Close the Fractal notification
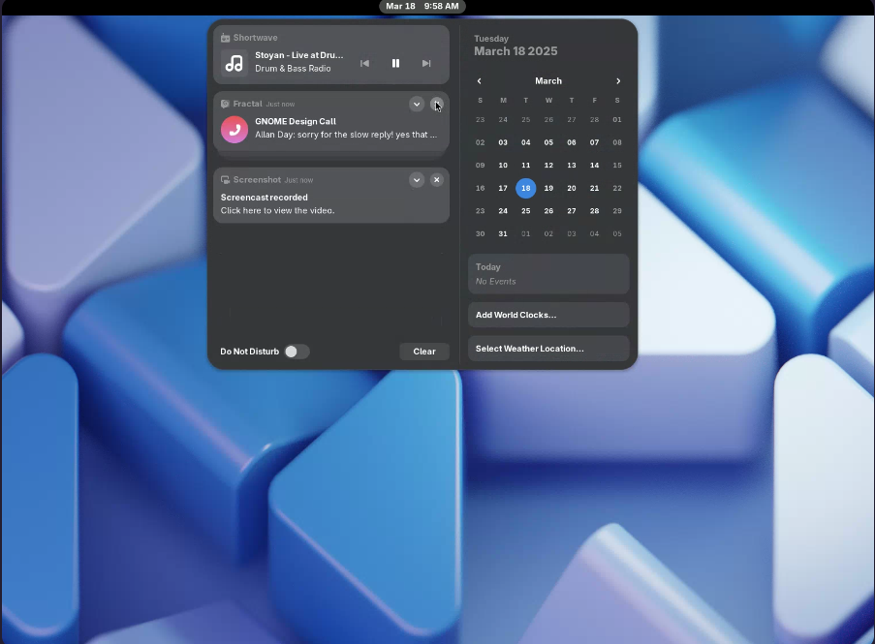 [437, 105]
